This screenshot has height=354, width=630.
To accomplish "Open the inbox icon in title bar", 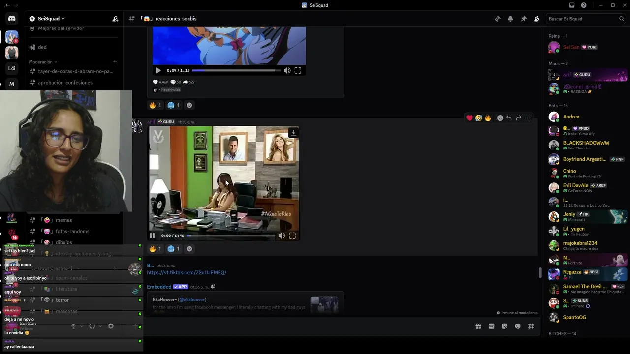I will tap(572, 5).
